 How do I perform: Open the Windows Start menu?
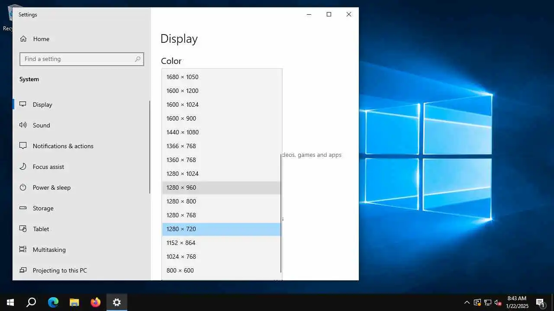click(x=10, y=302)
